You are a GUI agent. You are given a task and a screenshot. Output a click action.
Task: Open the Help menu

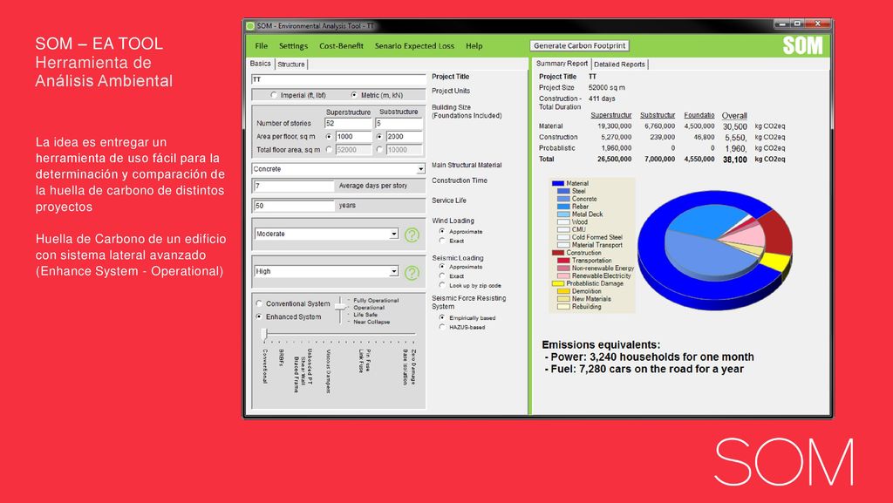(474, 46)
